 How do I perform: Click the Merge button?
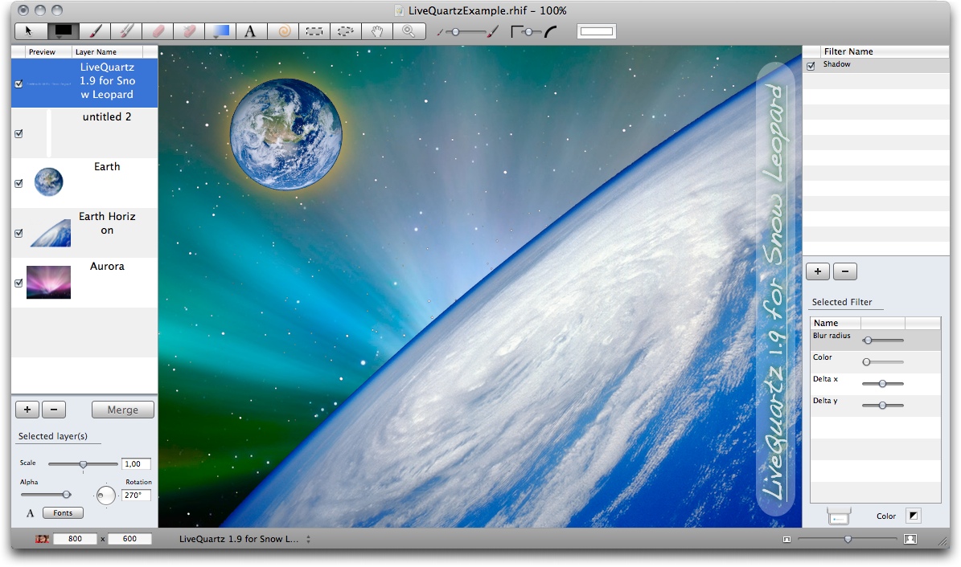click(122, 410)
